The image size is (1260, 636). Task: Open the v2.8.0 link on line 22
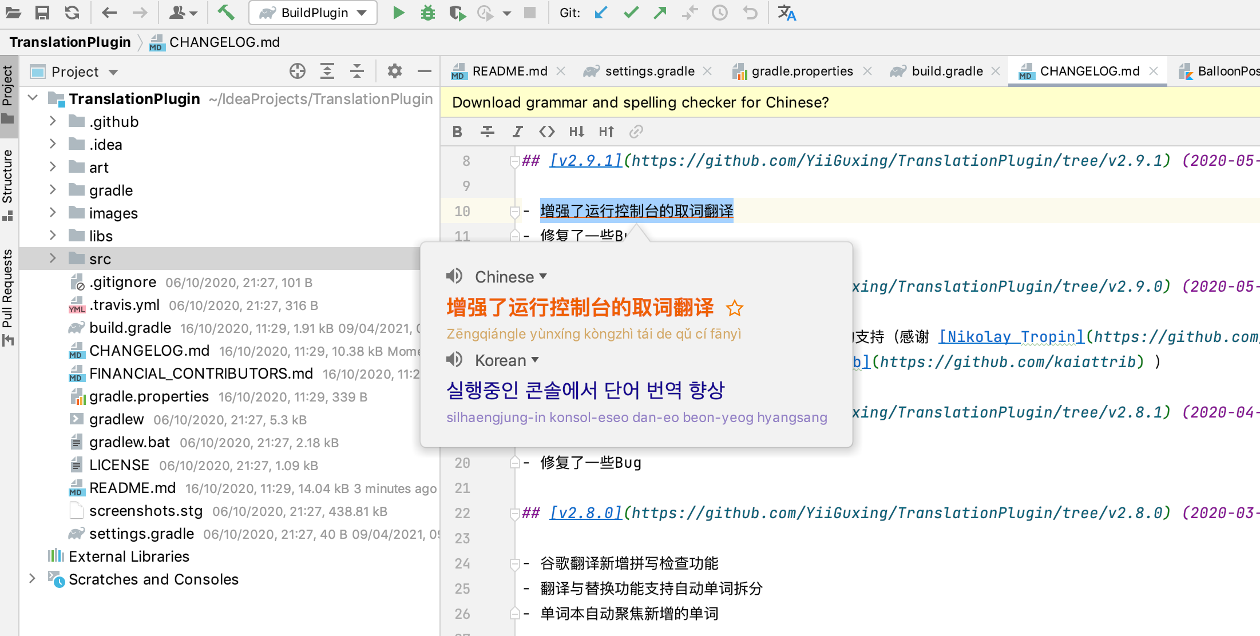585,513
